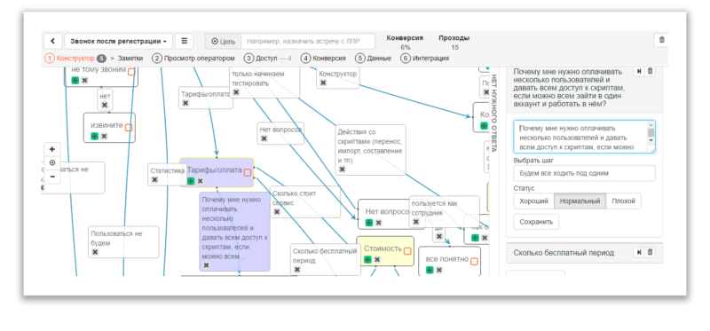The image size is (710, 331).
Task: Switch to the 'Интеграция' tab
Action: coord(425,58)
